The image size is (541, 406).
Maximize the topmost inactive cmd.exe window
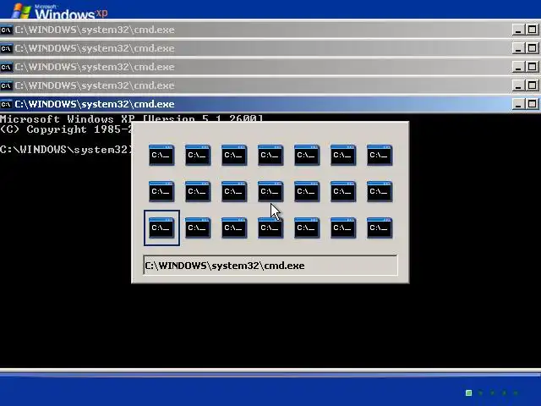point(532,30)
